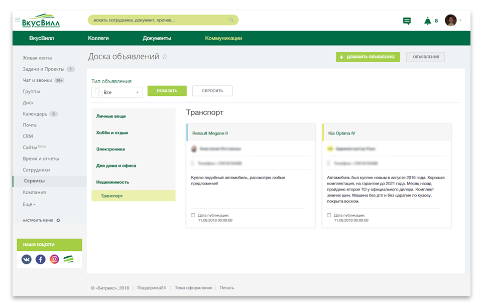Screen dimensions: 482x306
Task: Open Задачи и Проекты in sidebar
Action: [x=43, y=69]
